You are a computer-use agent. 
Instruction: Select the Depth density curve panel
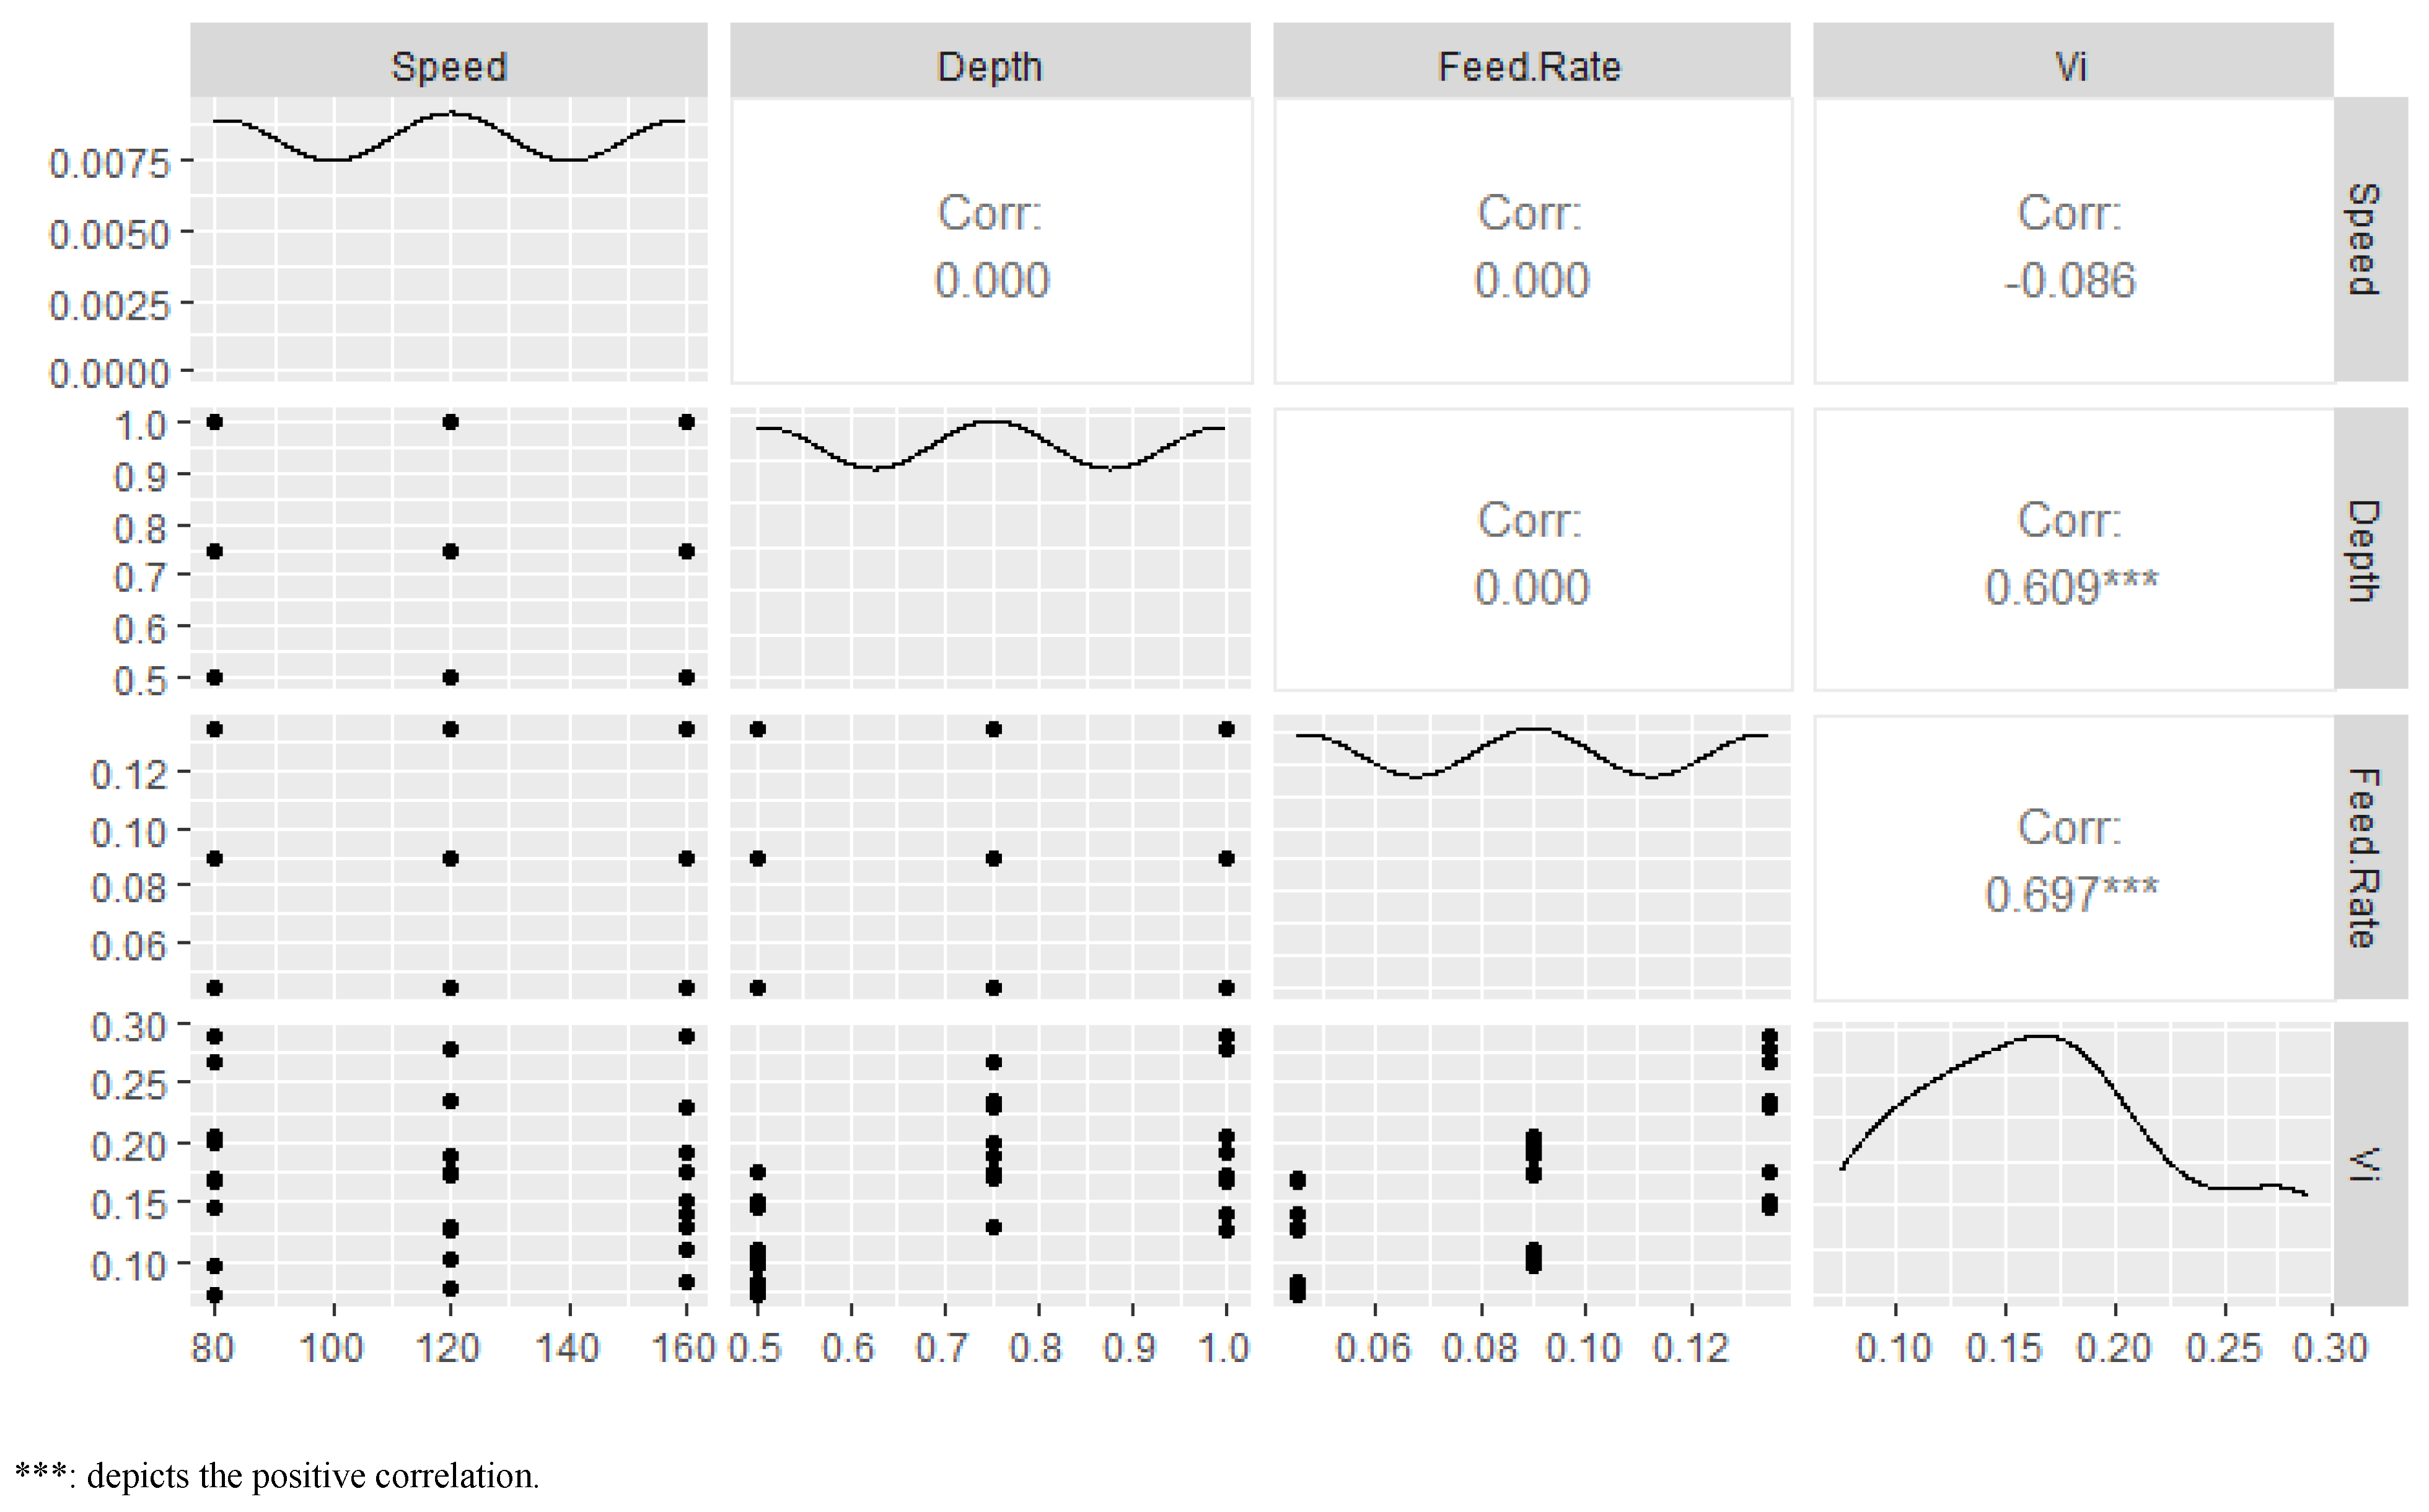coord(989,548)
